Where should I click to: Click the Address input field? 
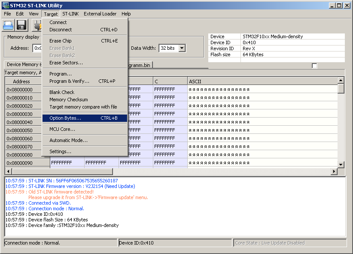pos(38,48)
